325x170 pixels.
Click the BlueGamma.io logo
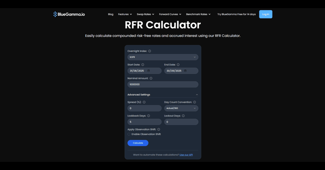pos(69,14)
